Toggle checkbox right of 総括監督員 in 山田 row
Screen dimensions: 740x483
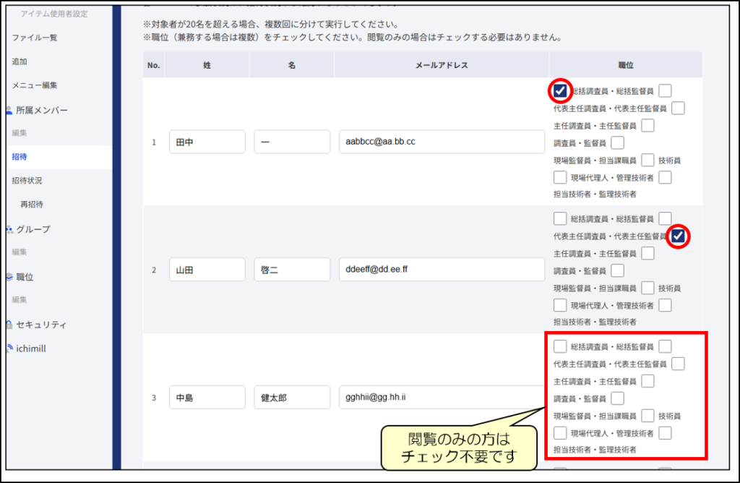pyautogui.click(x=665, y=218)
